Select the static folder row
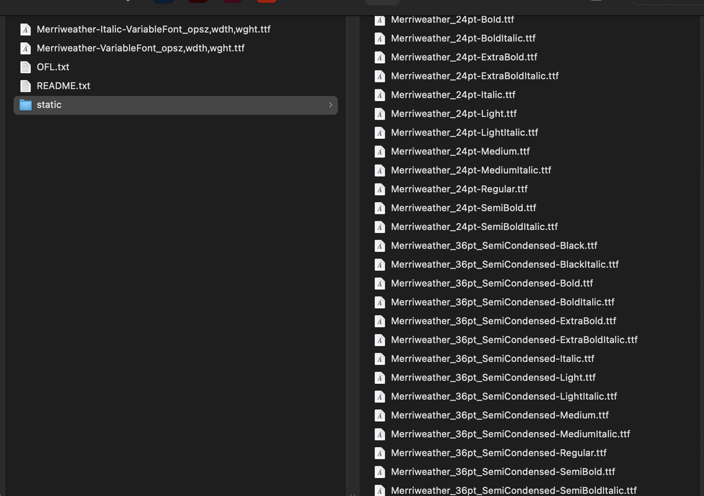 [176, 105]
